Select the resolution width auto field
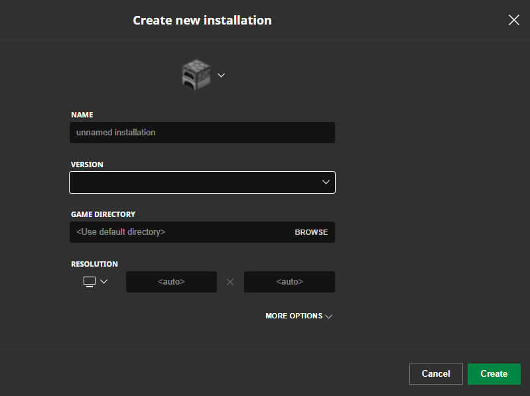The height and width of the screenshot is (396, 530). [171, 282]
